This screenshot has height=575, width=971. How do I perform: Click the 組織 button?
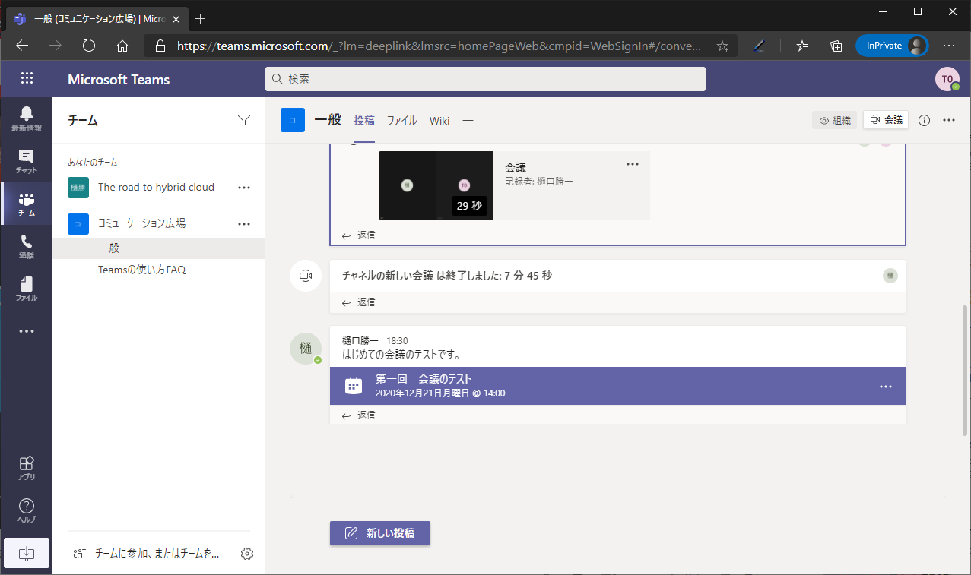pyautogui.click(x=835, y=120)
